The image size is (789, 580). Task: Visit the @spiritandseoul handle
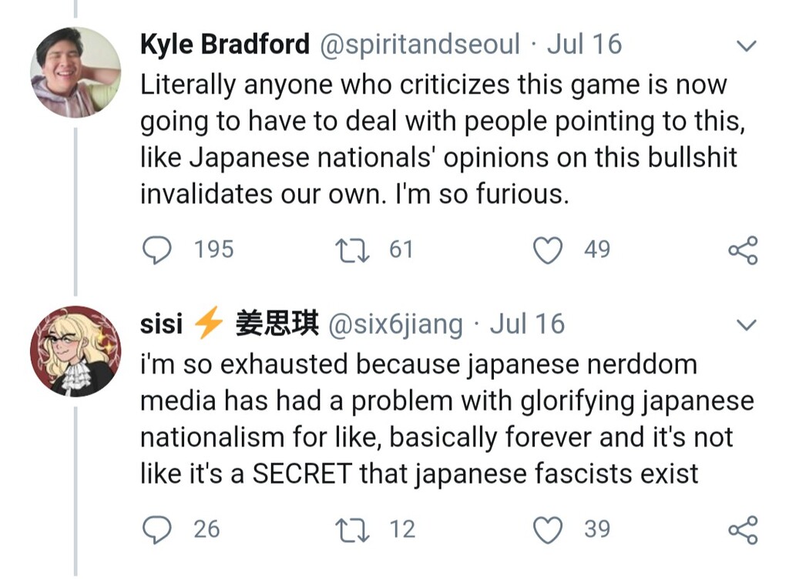tap(420, 45)
